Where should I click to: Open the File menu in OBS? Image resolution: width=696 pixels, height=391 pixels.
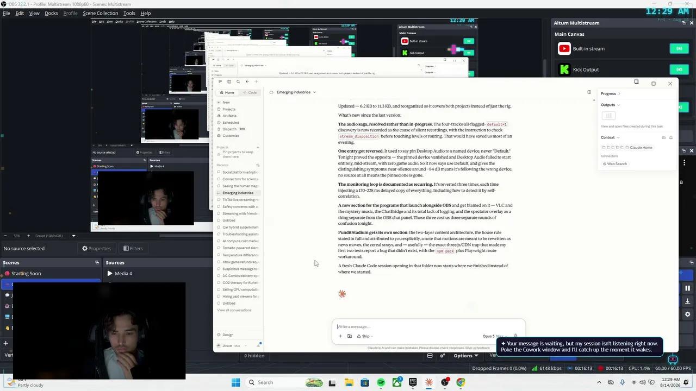[x=7, y=13]
